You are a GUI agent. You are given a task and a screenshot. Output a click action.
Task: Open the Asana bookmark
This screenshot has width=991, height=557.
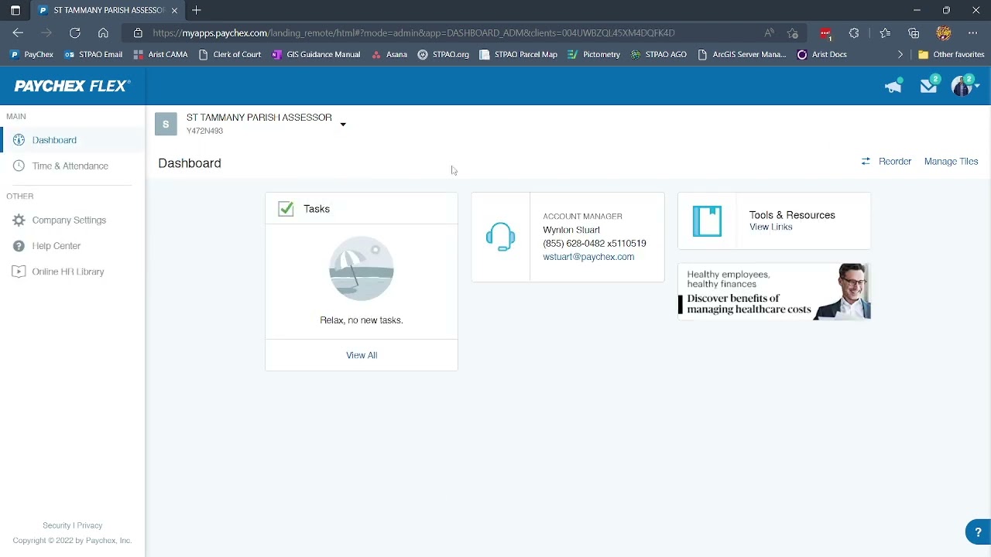[389, 54]
